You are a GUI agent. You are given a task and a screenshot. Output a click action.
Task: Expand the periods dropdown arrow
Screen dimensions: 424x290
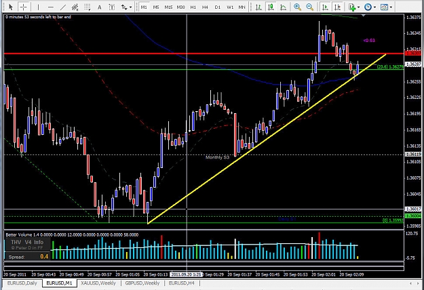[x=374, y=7]
